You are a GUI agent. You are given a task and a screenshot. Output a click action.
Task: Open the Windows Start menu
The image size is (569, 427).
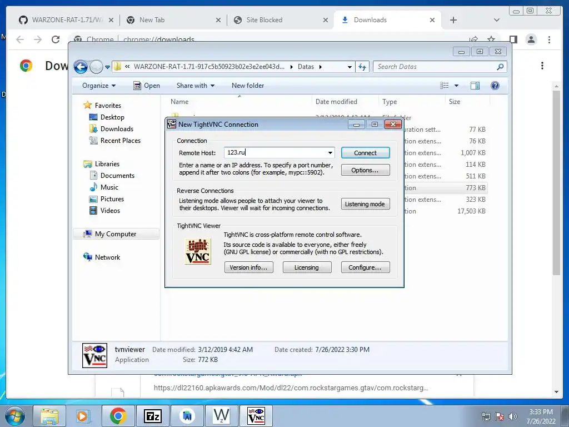(15, 416)
